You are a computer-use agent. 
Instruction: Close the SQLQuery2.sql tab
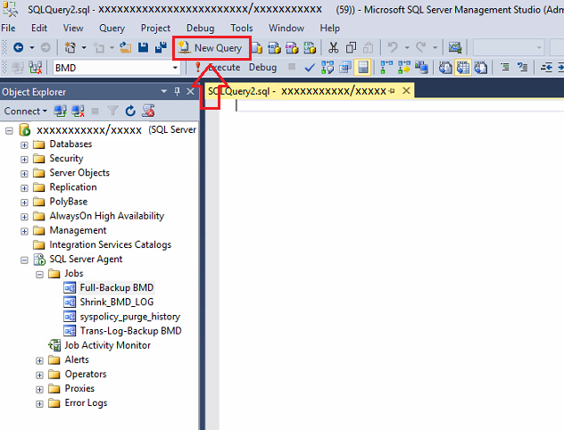point(406,91)
